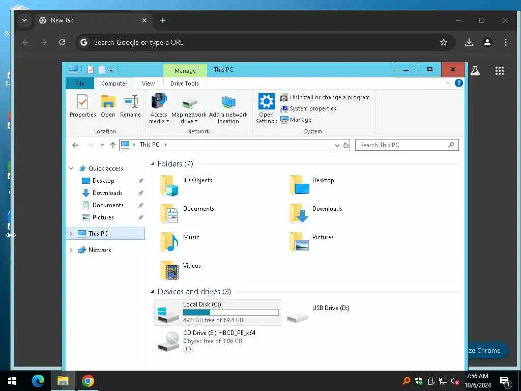Collapse the Folders (7) group

point(153,163)
